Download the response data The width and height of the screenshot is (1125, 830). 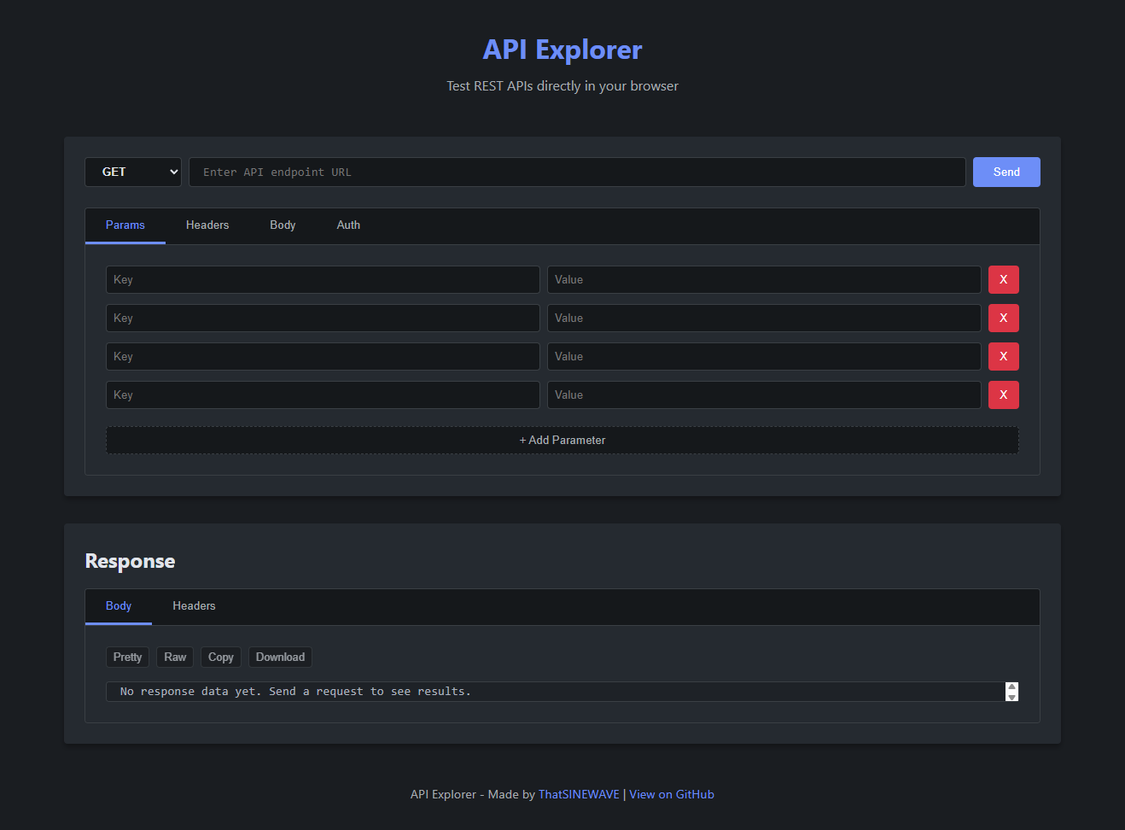[x=280, y=657]
